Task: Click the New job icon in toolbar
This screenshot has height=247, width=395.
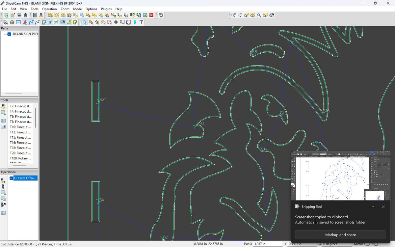Action: pos(6,15)
